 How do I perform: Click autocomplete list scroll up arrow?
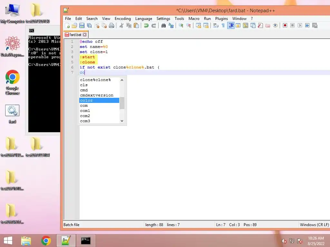122,80
